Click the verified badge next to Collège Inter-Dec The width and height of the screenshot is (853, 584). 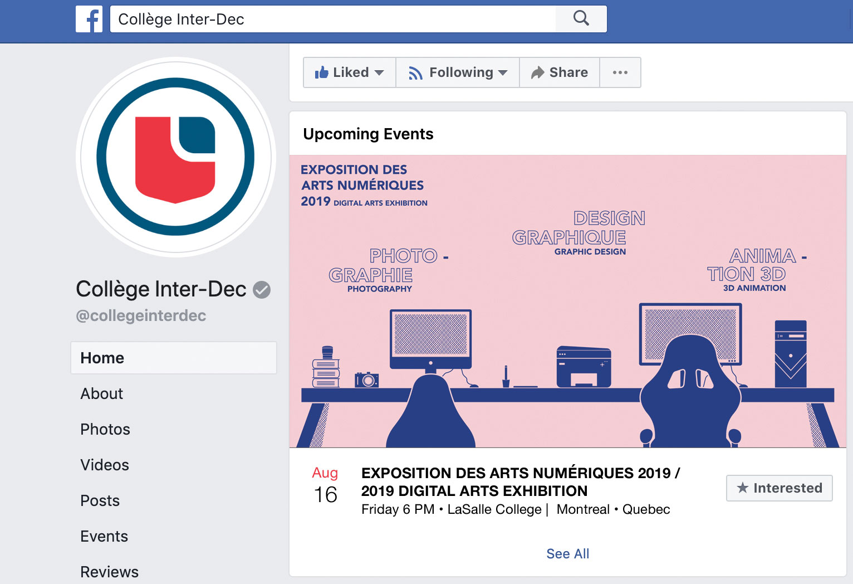(262, 290)
